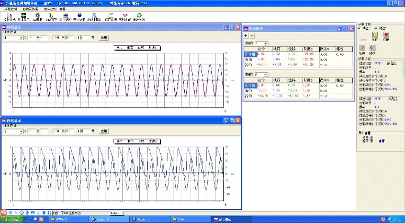Expand channel dropdown in lower curve window
Image resolution: width=405 pixels, height=223 pixels.
point(20,131)
